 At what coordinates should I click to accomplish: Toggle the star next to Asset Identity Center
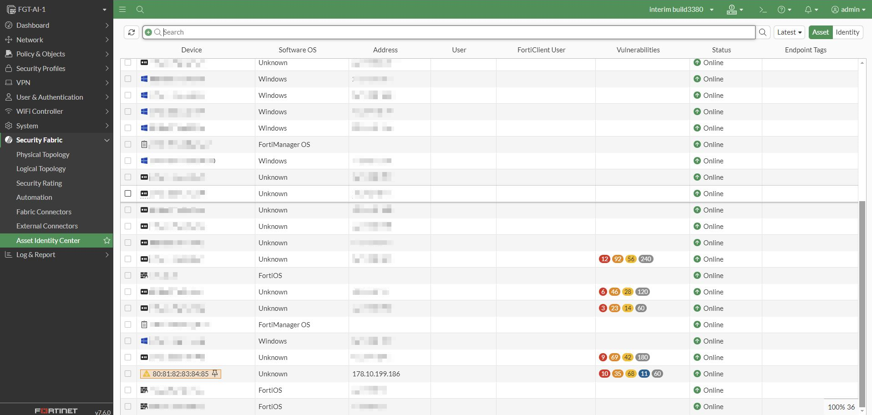point(107,240)
